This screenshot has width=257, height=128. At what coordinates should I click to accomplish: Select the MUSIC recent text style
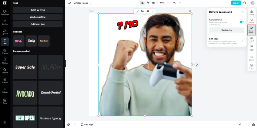(19, 41)
